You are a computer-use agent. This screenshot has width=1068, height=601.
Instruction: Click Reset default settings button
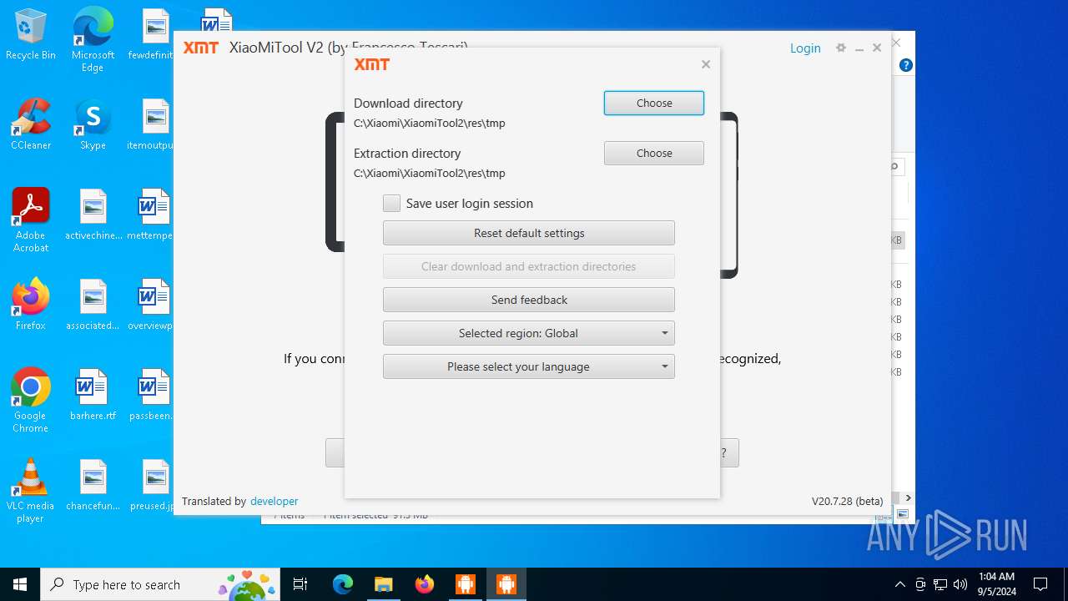528,233
